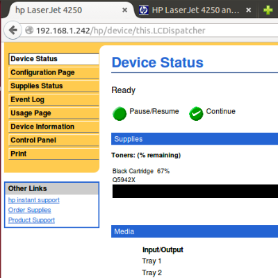Screen dimensions: 278x278
Task: Close the HP LaserJet 4250 an... tab
Action: [248, 10]
